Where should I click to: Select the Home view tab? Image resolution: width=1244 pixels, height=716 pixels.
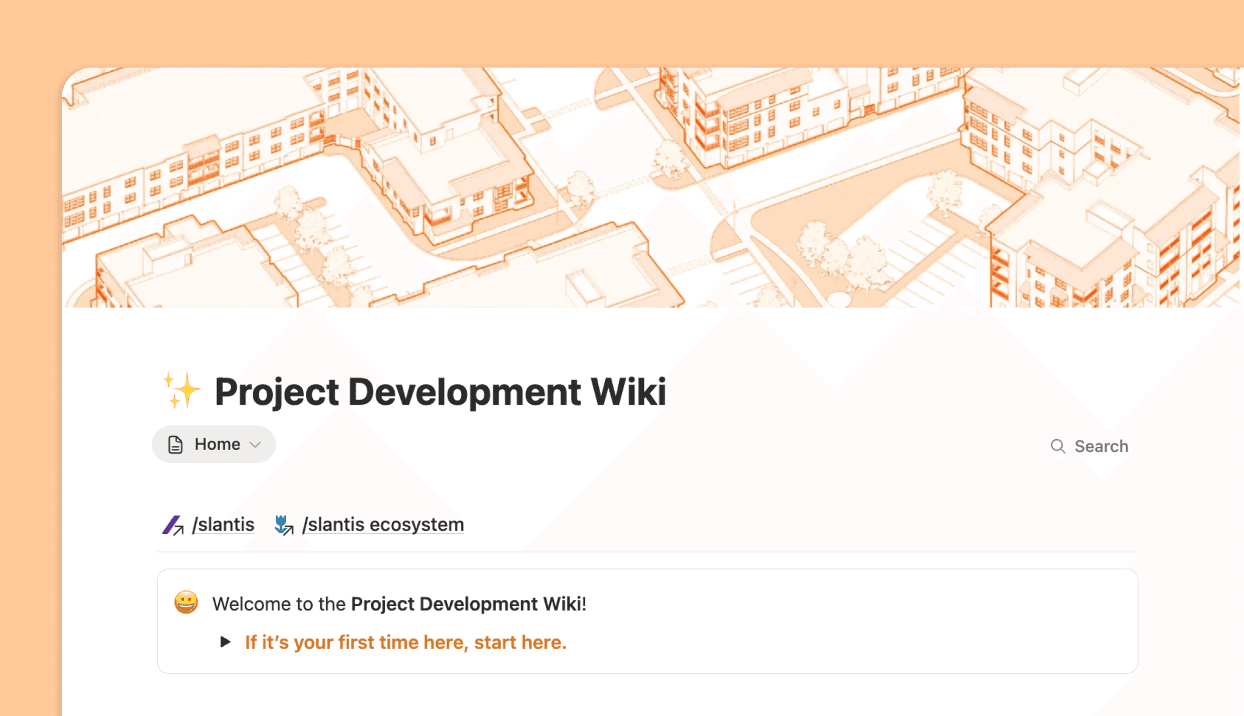point(217,445)
